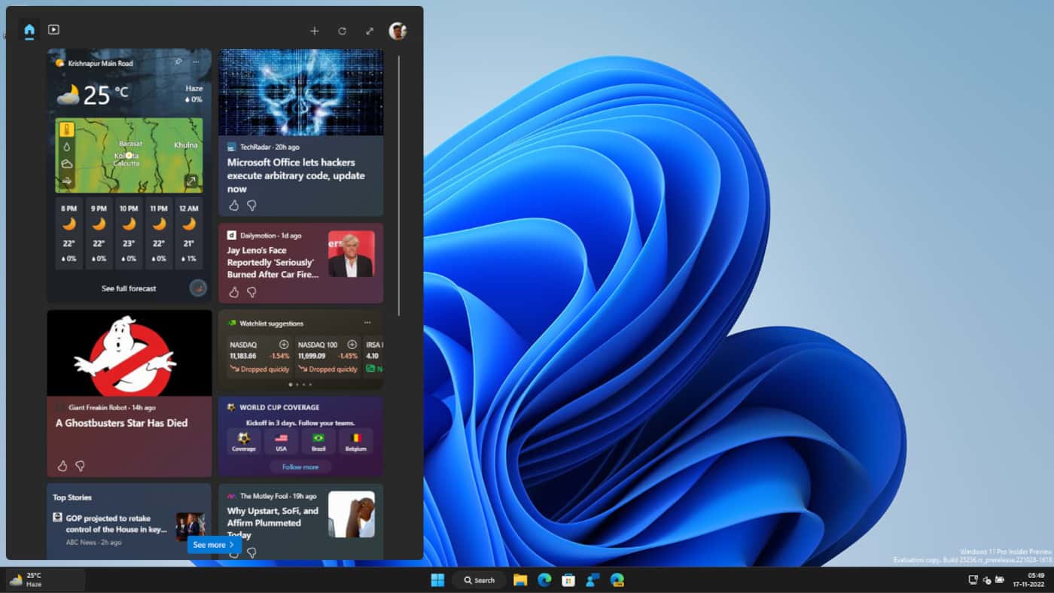Screen dimensions: 1054x593
Task: Pin the weather widget
Action: tap(178, 62)
